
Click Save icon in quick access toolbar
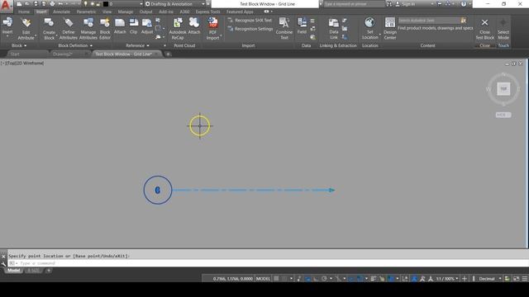pos(36,4)
